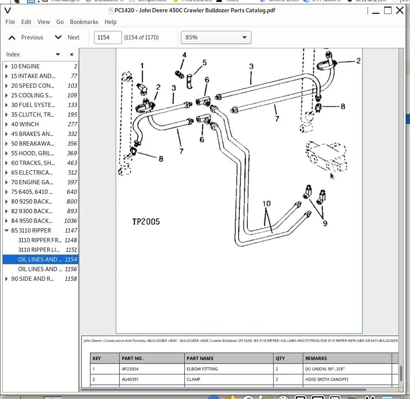The image size is (410, 399).
Task: Expand the 80 9250 BACK section
Action: [7, 202]
